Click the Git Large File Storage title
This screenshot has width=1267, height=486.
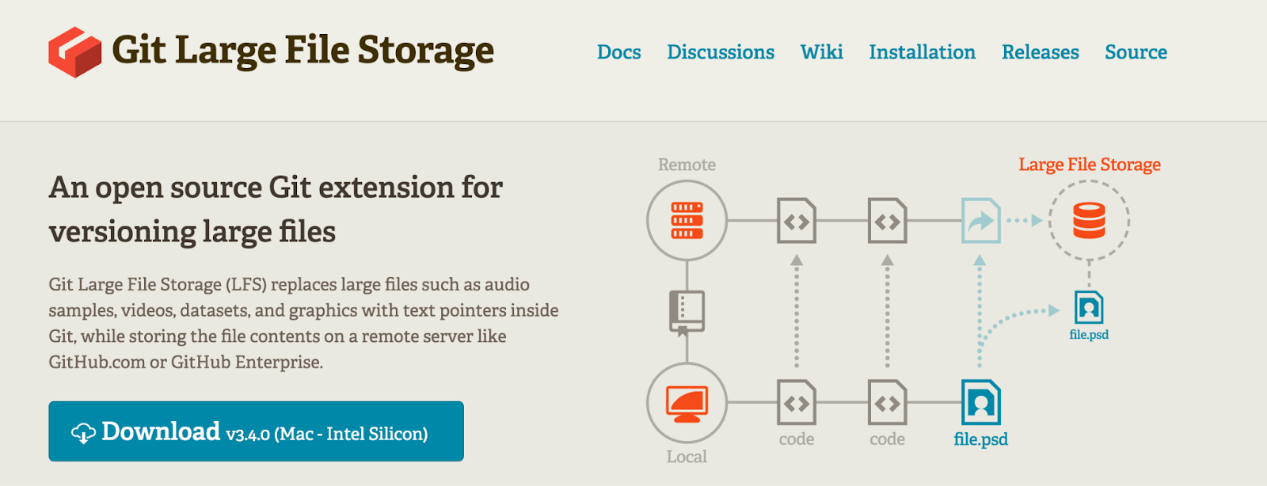(x=302, y=51)
